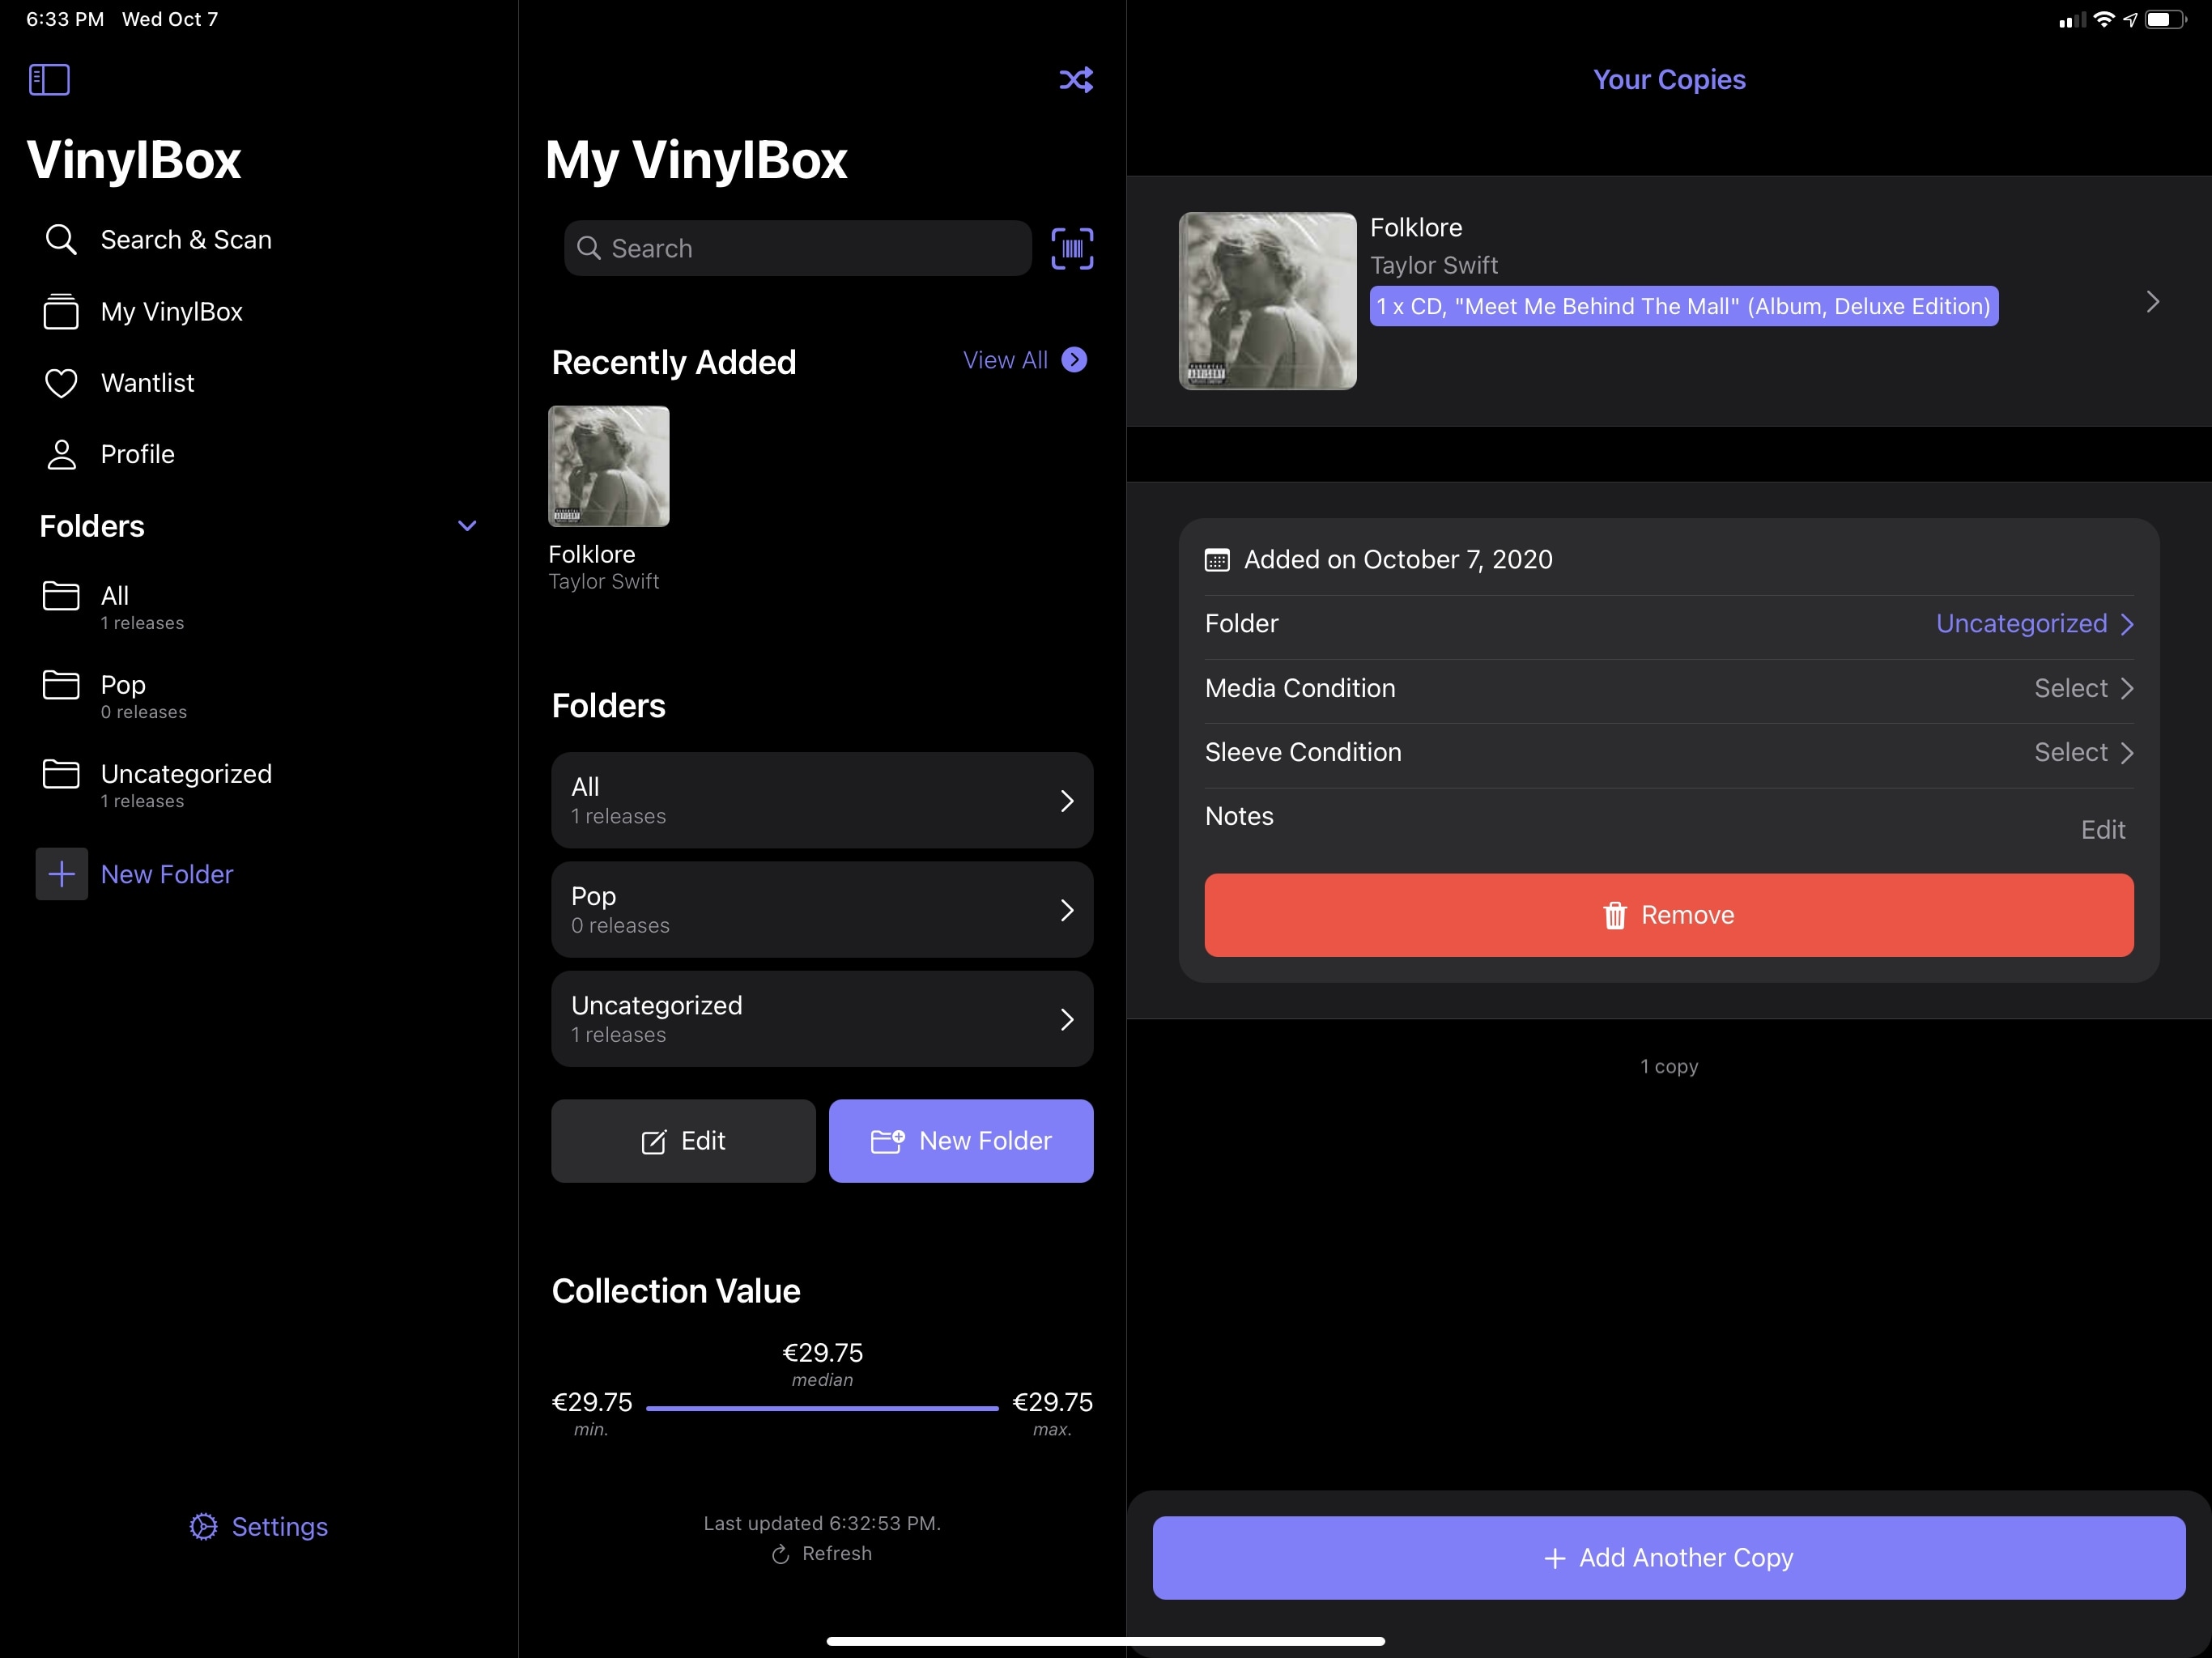Click the circular refresh arrow icon

781,1554
